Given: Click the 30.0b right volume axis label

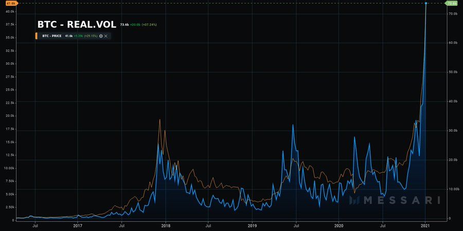Looking at the screenshot, I should point(453,130).
